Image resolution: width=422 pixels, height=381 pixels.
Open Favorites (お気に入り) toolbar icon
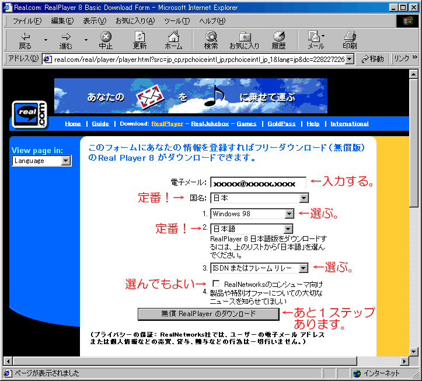pos(245,40)
